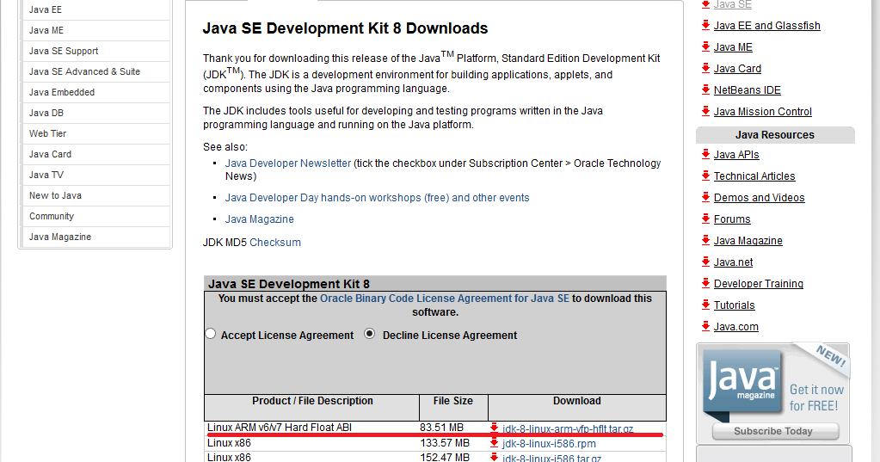Open Java.com resource link
This screenshot has height=462, width=880.
coord(735,327)
